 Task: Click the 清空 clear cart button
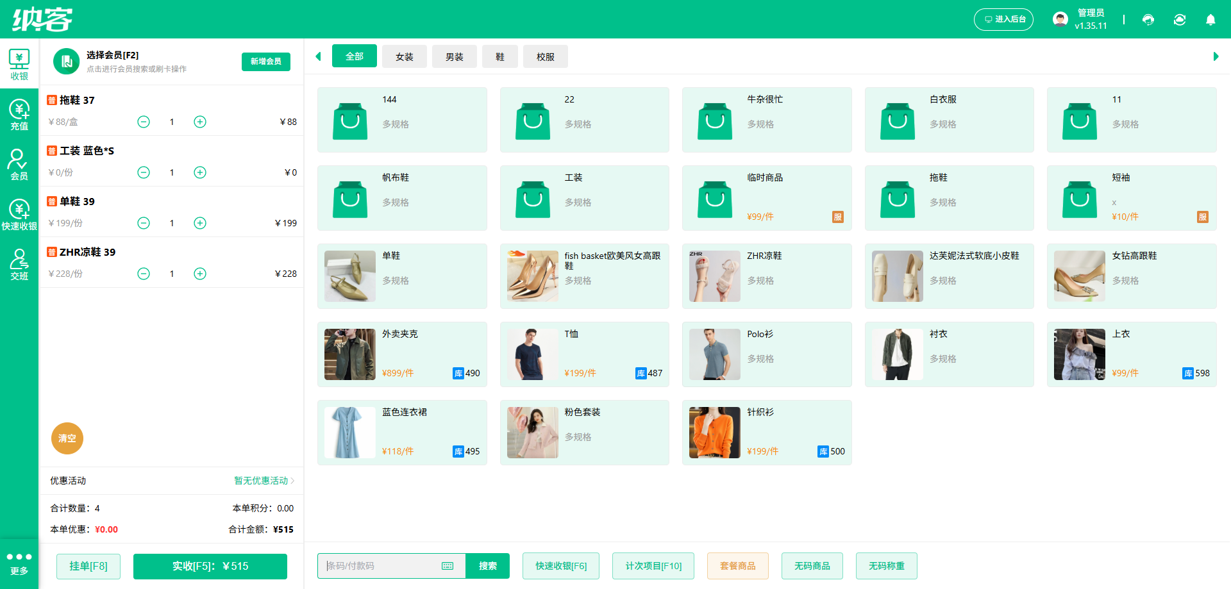67,438
